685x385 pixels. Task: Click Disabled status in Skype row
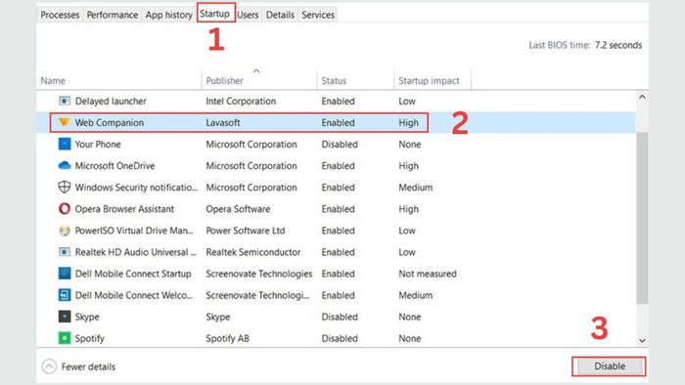click(x=340, y=317)
